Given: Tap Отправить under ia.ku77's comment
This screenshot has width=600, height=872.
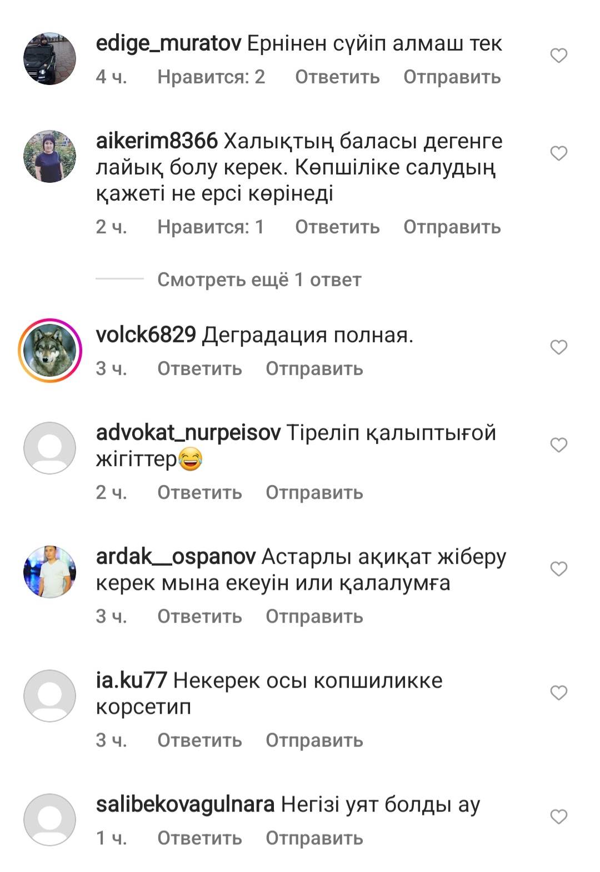Looking at the screenshot, I should pos(314,740).
